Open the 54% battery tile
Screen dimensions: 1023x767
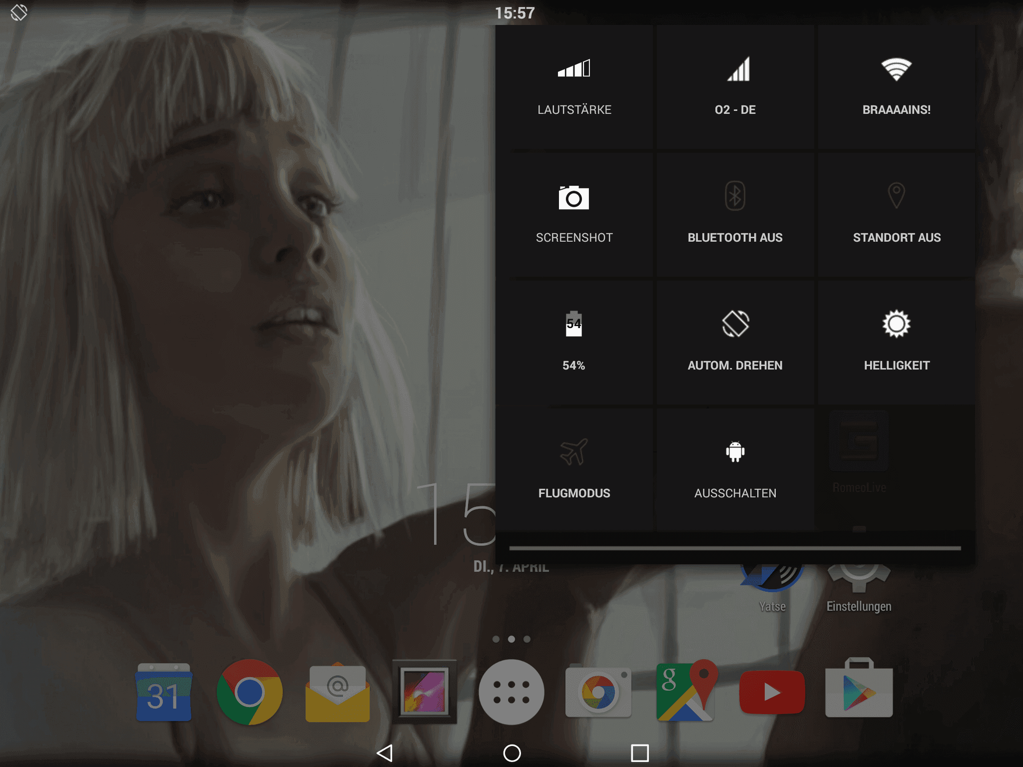click(574, 343)
